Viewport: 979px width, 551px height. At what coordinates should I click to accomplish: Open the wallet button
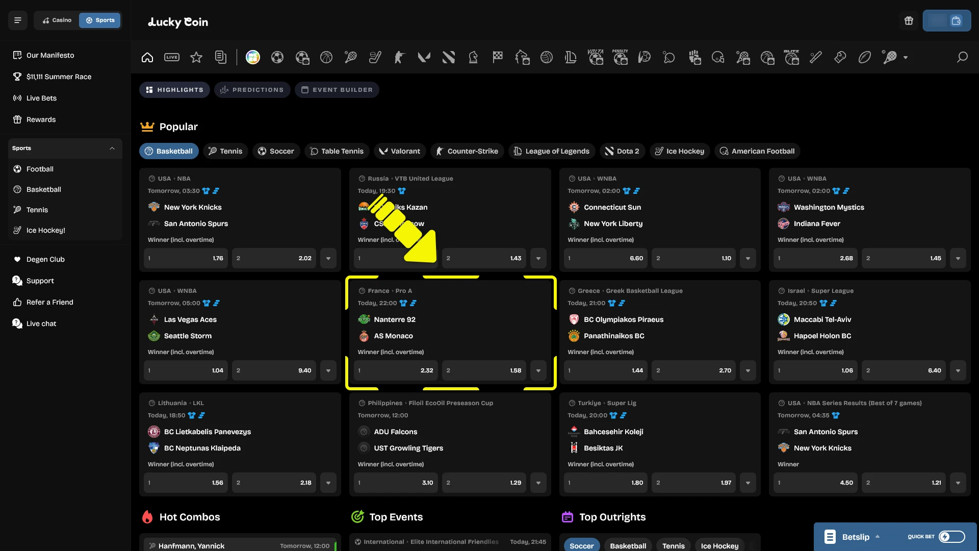(947, 21)
